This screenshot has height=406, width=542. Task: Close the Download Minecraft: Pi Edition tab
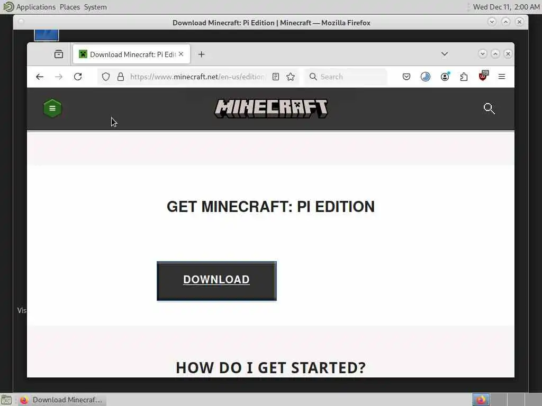(x=181, y=54)
